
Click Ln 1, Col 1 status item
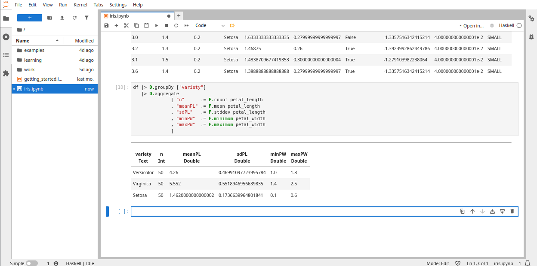point(478,263)
